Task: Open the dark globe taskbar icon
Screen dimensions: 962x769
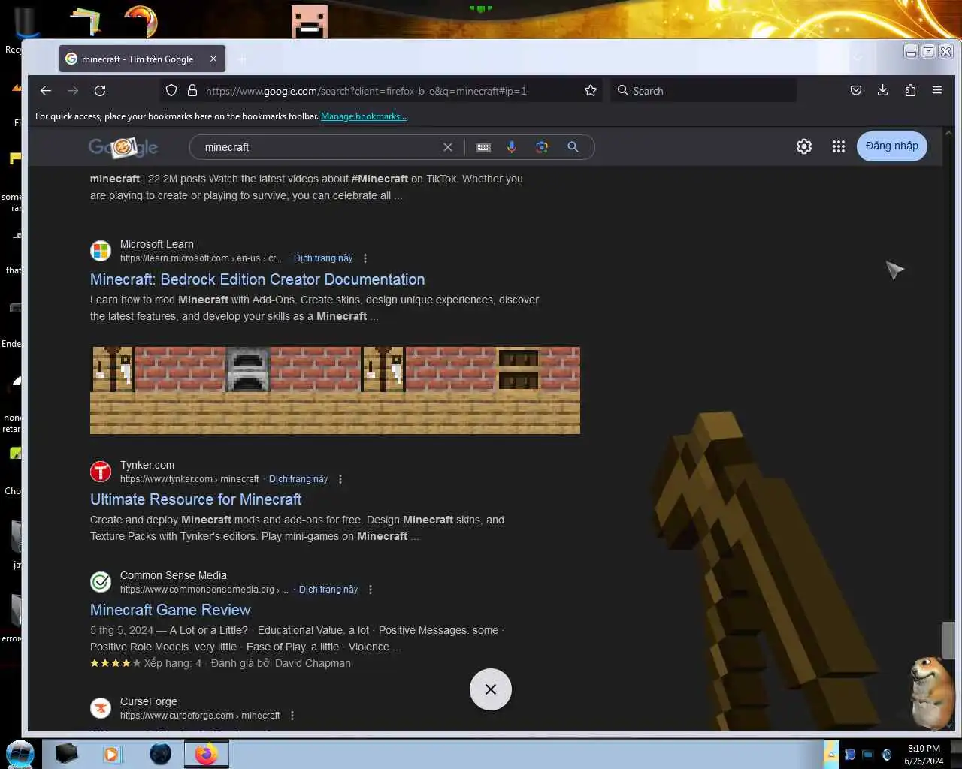Action: point(160,754)
